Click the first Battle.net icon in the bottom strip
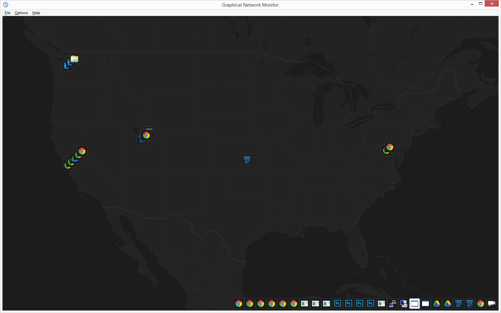The height and width of the screenshot is (313, 501). 459,304
